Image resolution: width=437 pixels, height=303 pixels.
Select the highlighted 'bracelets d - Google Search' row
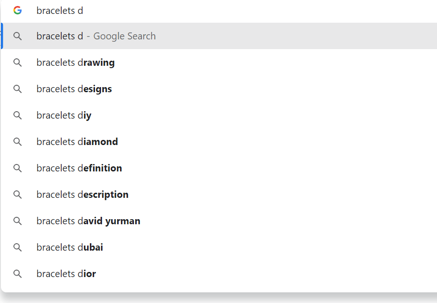point(219,36)
